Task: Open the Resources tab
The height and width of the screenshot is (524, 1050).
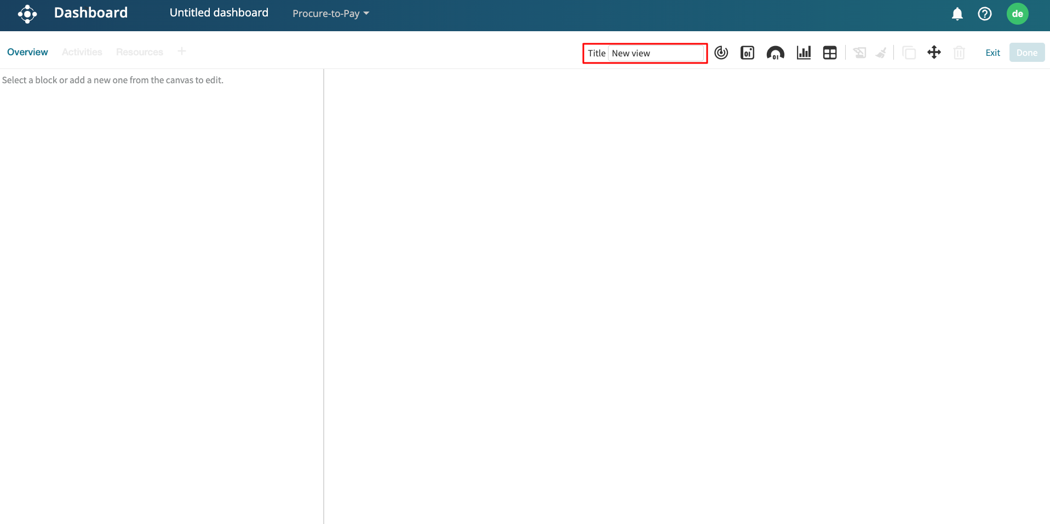Action: [139, 52]
